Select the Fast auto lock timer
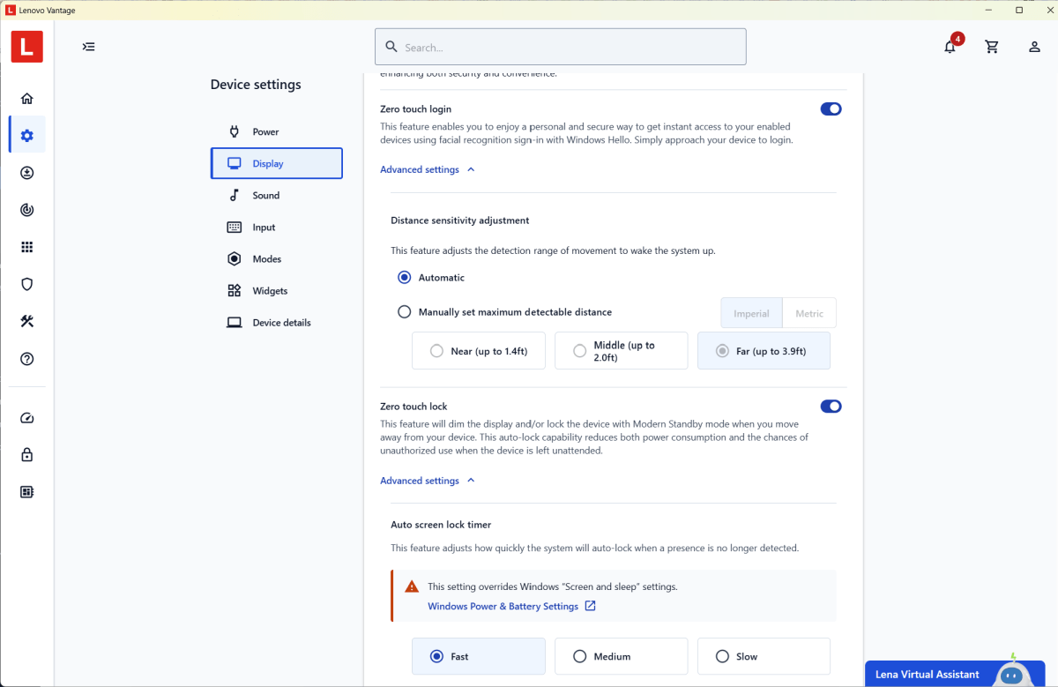The height and width of the screenshot is (687, 1058). tap(479, 656)
